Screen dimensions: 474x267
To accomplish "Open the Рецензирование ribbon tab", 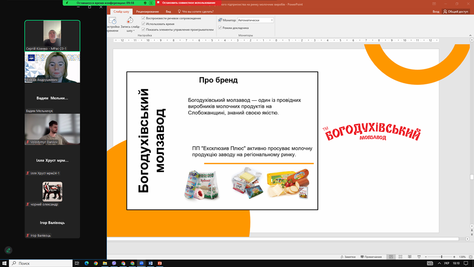I will point(147,12).
